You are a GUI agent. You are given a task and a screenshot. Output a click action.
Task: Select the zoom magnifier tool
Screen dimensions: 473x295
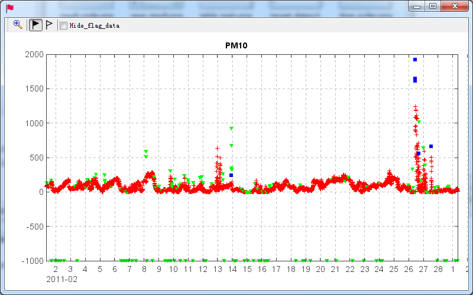point(18,25)
